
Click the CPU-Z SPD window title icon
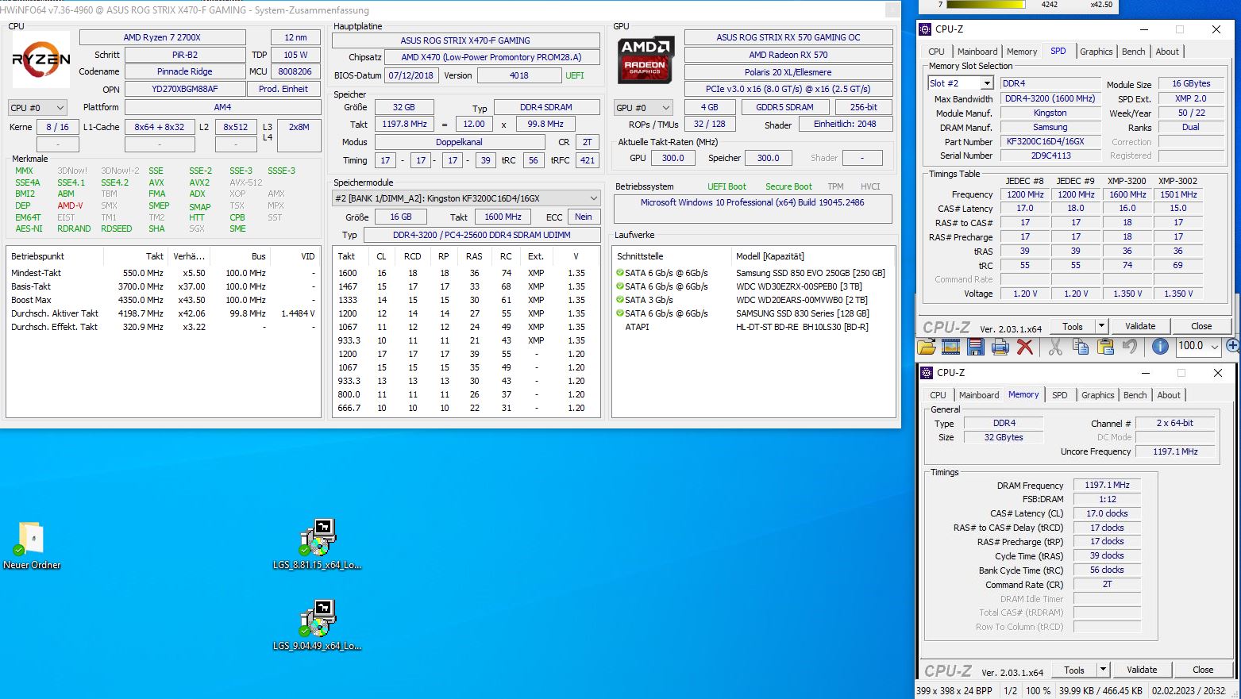point(925,29)
